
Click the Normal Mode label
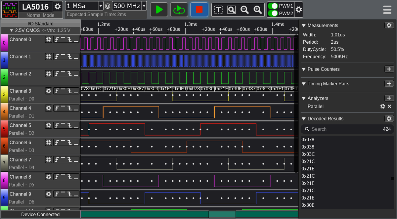[40, 15]
